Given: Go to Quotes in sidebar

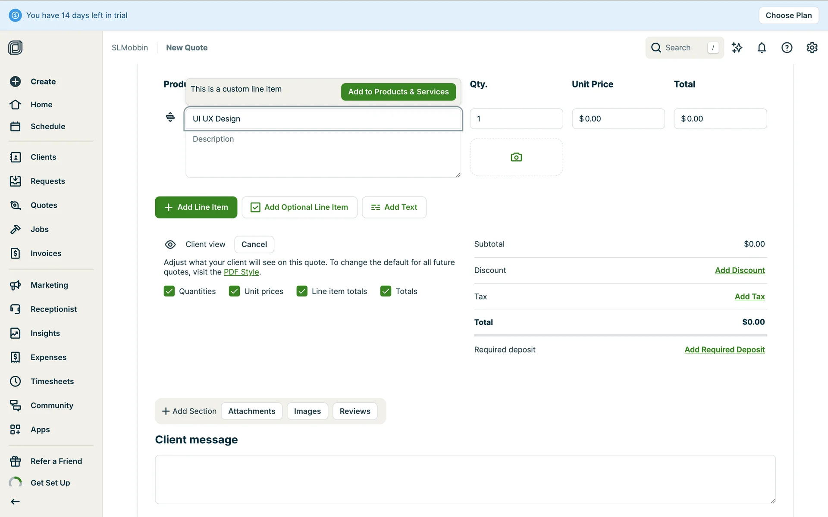Looking at the screenshot, I should click(44, 205).
